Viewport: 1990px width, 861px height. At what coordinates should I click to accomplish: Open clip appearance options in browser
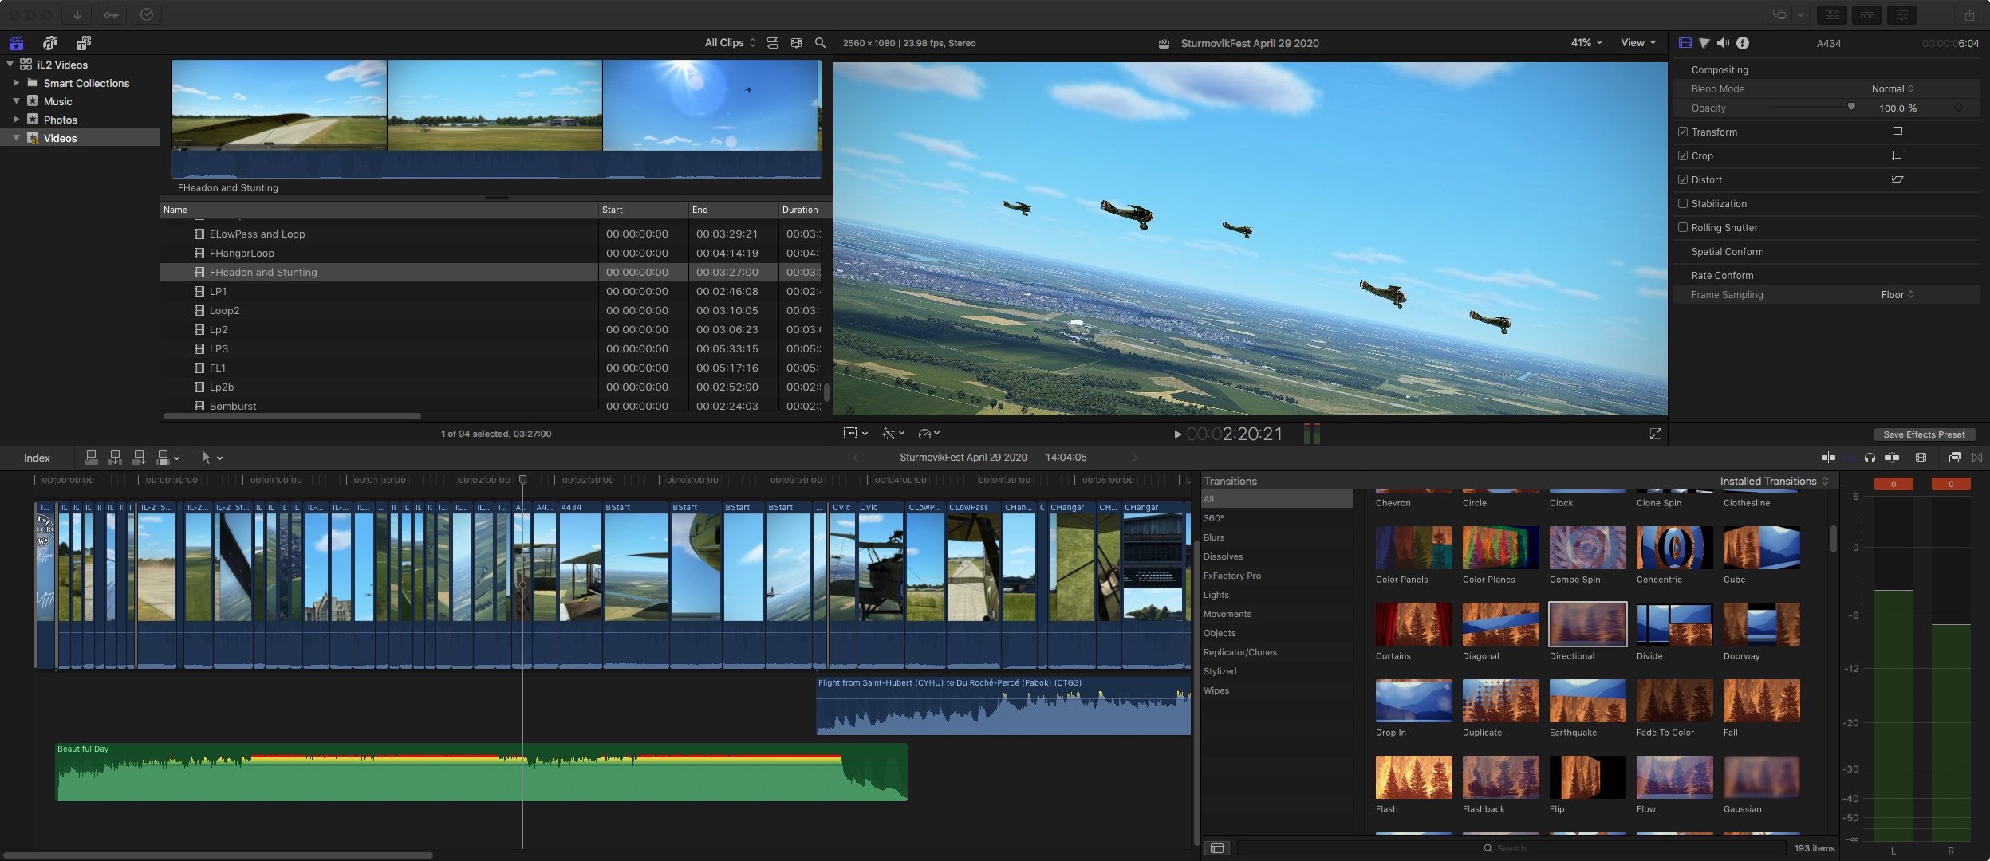point(796,43)
